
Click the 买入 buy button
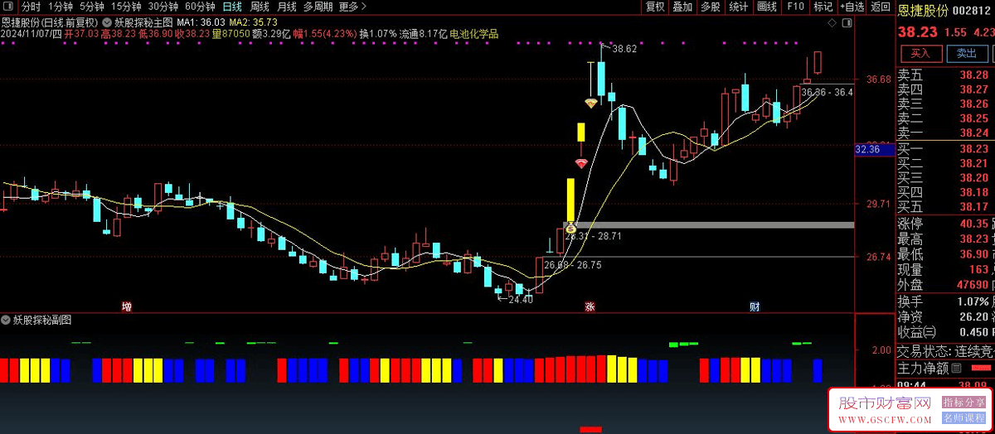(920, 53)
